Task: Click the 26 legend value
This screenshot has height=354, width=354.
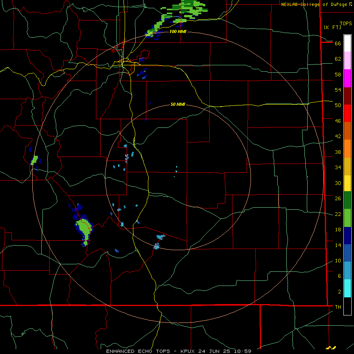Action: (x=338, y=199)
